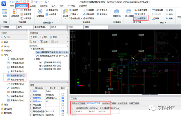Screen dimensions: 181x116
Task: Click the search magnifier in 构件列表
Action: coord(67,46)
